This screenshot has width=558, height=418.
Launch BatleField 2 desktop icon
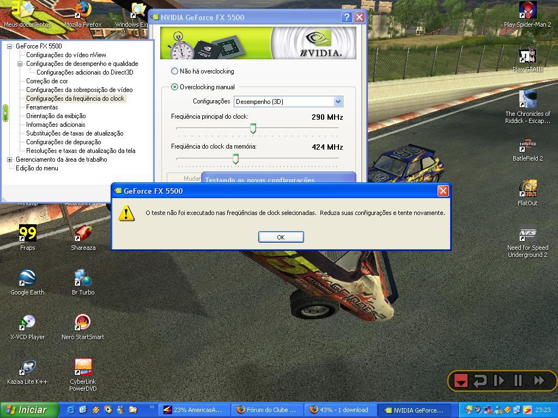[x=527, y=151]
